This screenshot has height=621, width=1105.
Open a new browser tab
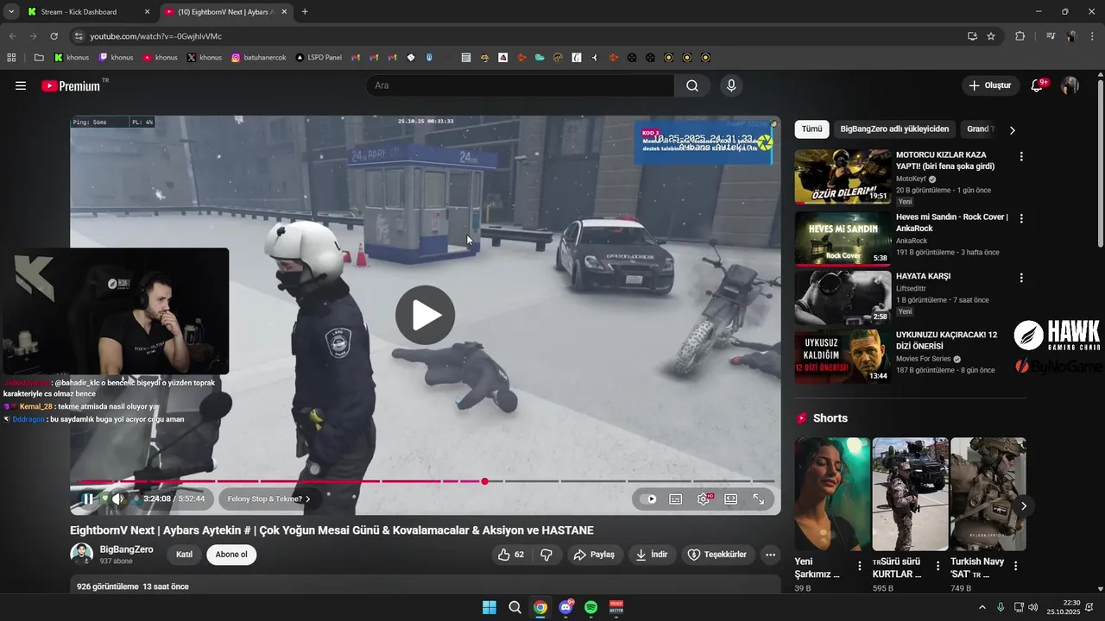point(305,12)
